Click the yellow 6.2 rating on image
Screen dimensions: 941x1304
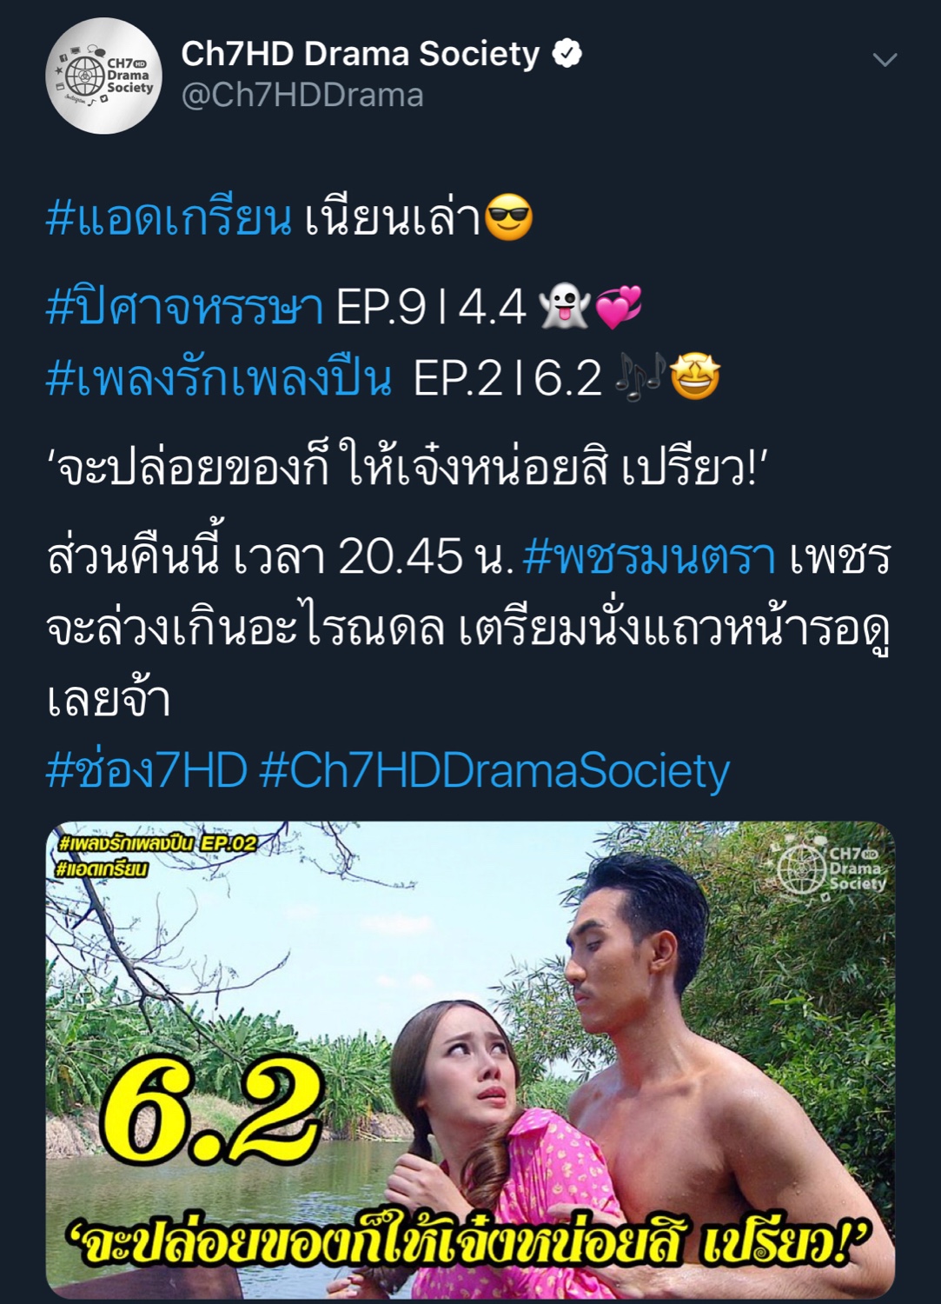213,1114
